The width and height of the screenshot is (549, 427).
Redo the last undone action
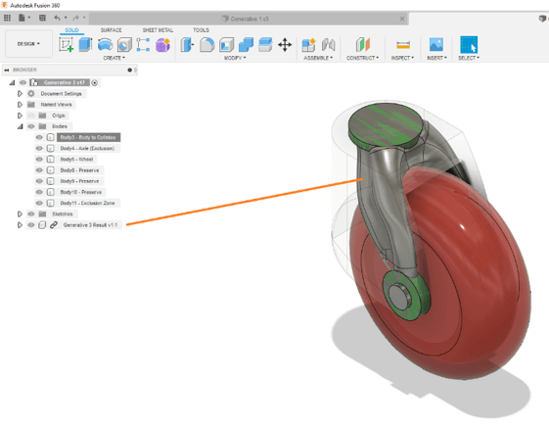click(x=75, y=18)
